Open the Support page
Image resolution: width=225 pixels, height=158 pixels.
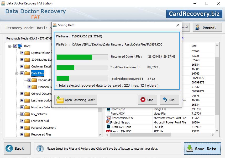(x=207, y=27)
